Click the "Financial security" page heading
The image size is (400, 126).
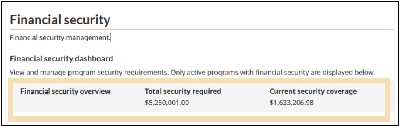(60, 20)
